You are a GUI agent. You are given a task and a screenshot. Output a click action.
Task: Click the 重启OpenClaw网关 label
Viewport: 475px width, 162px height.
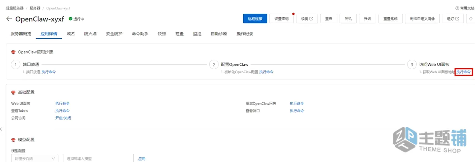[x=261, y=103]
